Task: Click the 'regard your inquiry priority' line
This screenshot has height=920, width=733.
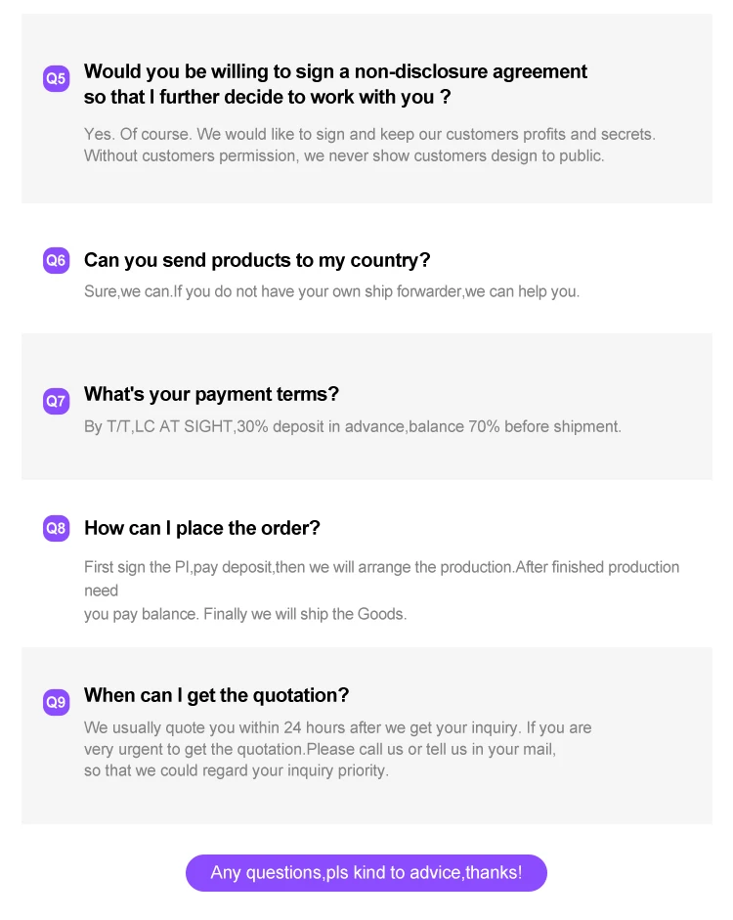Action: click(x=236, y=770)
